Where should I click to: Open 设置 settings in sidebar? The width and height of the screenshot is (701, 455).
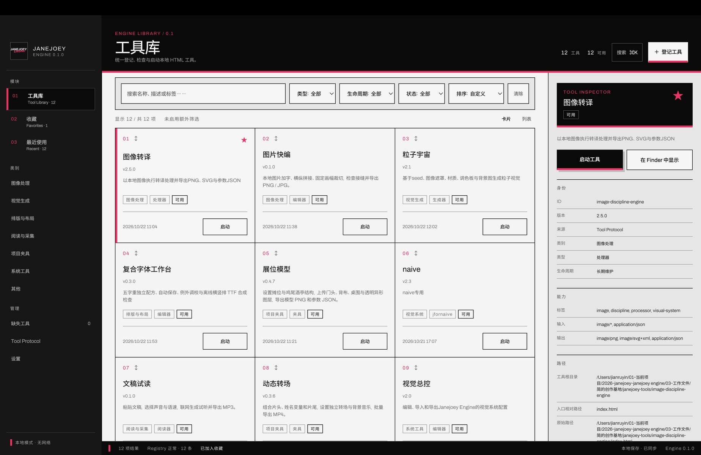[x=16, y=359]
